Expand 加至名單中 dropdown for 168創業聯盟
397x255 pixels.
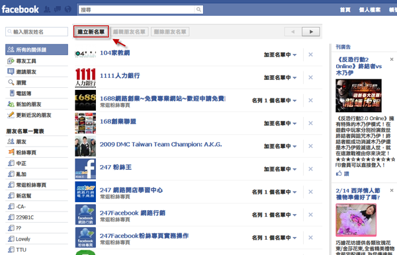click(280, 124)
